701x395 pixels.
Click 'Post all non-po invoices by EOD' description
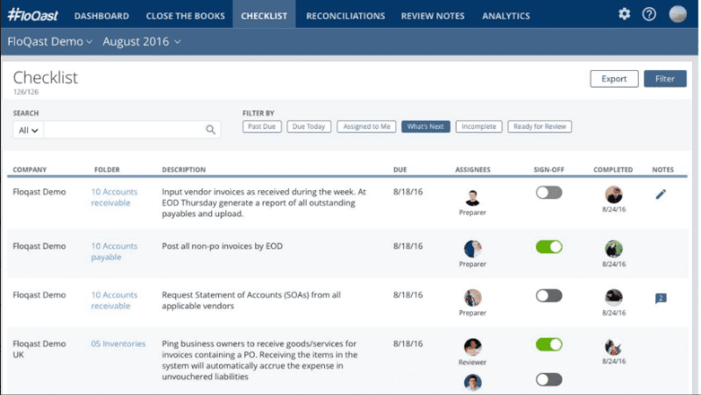222,246
